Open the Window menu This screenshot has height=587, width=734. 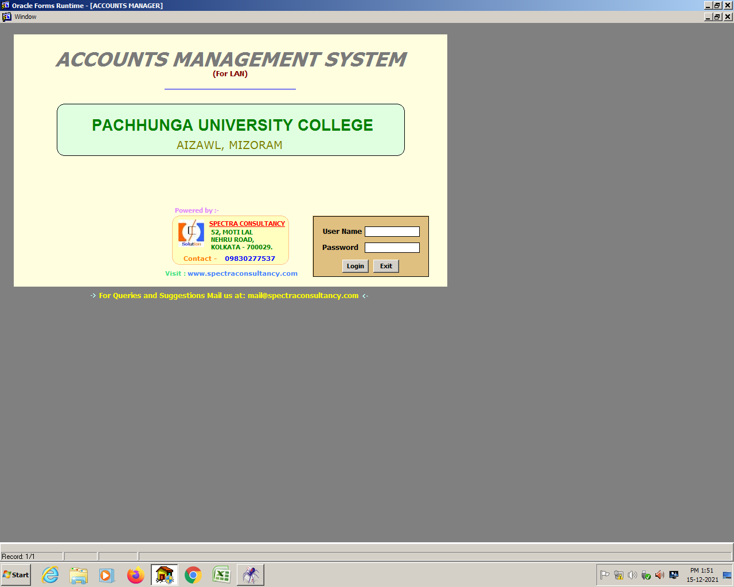[25, 17]
